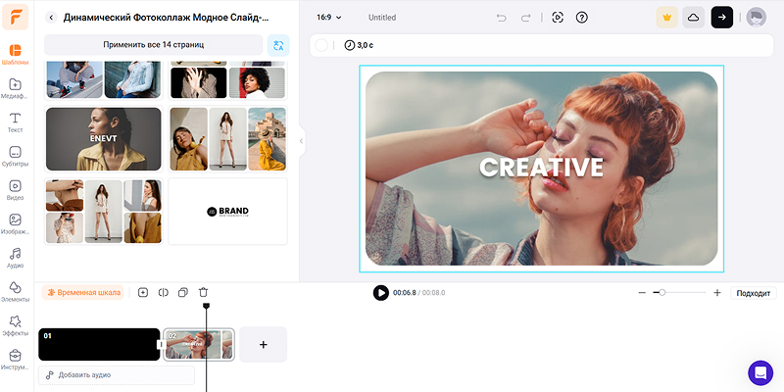Click the duplicate scene icon
Screen dimensions: 784x392
click(183, 292)
